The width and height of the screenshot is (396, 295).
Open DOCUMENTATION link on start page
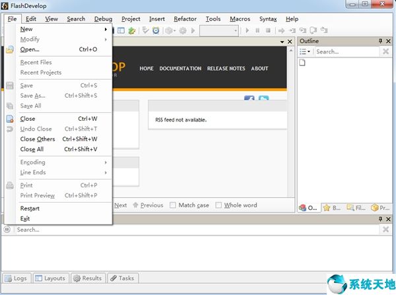180,69
